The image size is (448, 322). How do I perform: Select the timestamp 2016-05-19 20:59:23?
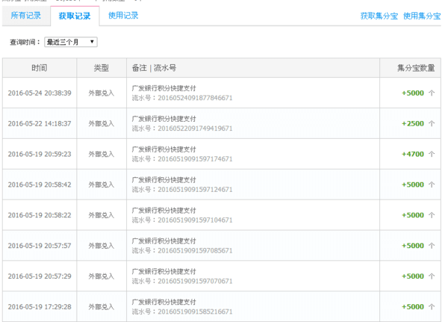click(40, 154)
